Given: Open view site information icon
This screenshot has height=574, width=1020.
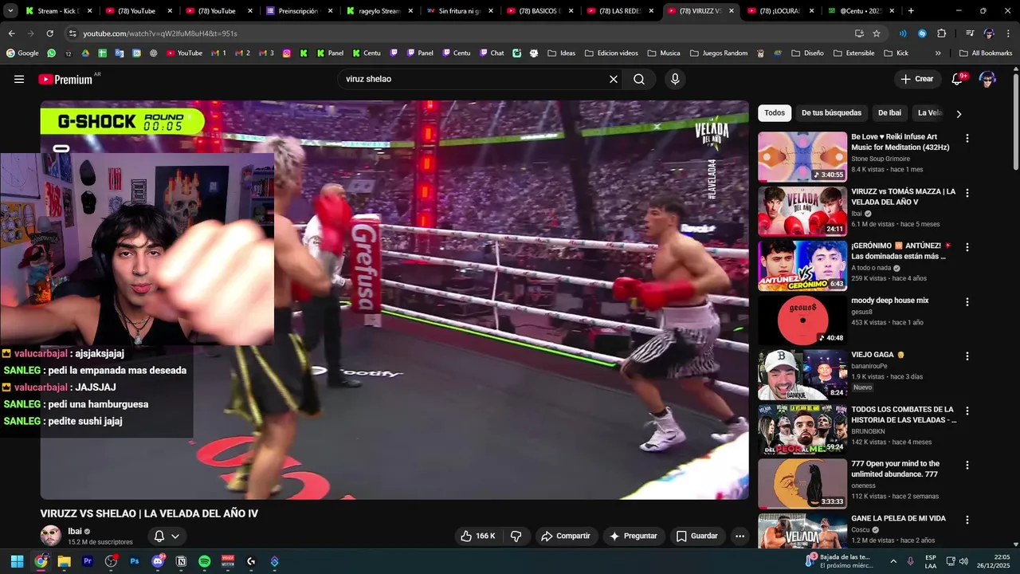Looking at the screenshot, I should coord(73,33).
